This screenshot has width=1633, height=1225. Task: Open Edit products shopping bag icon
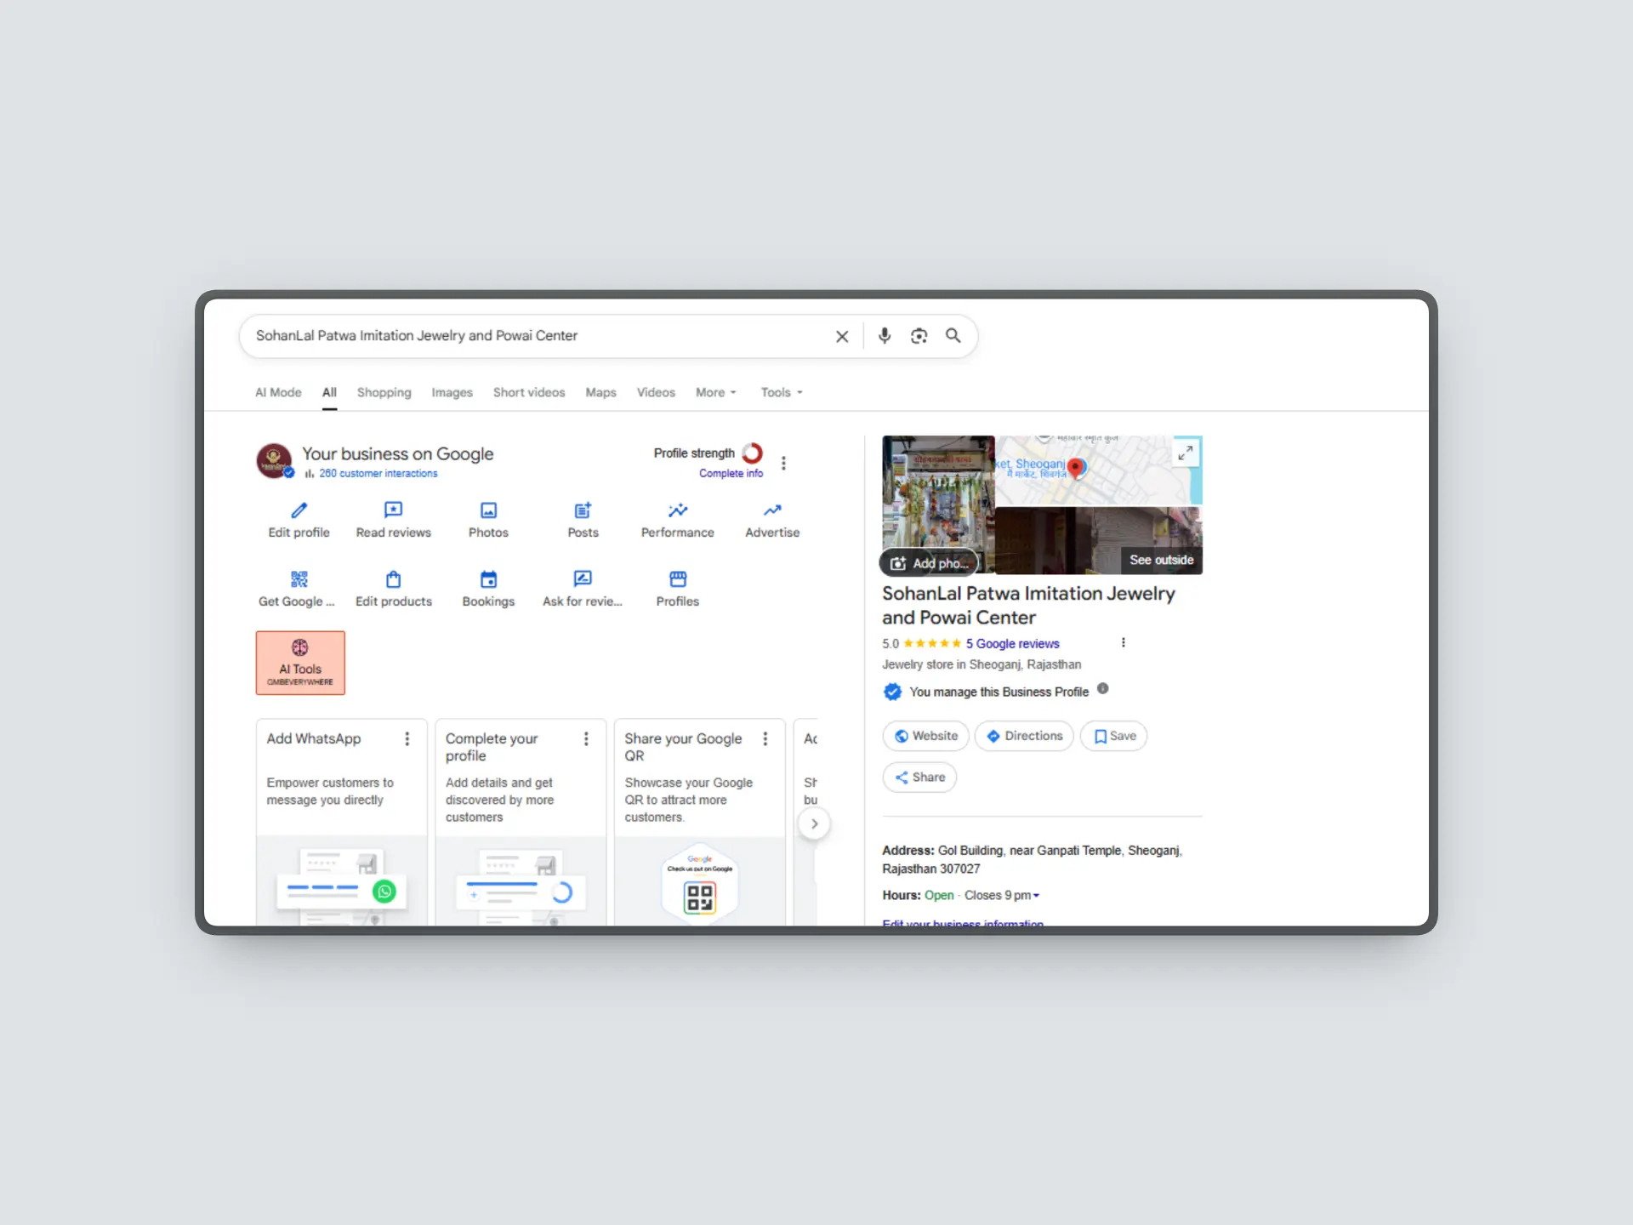tap(393, 579)
